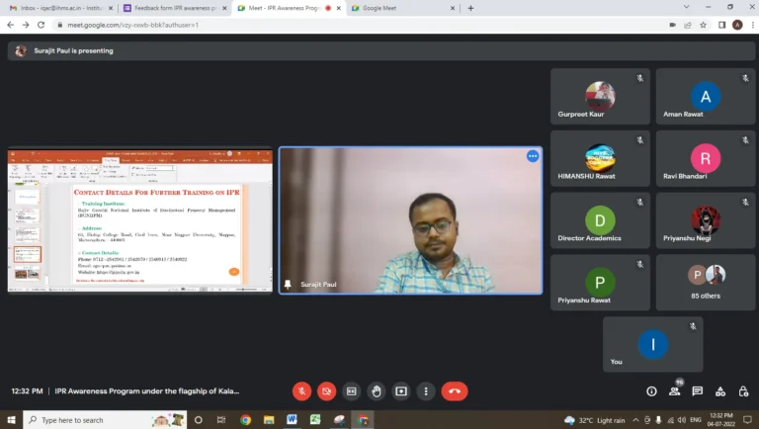The height and width of the screenshot is (429, 759).
Task: Select Priyanshu Negi's participant tile
Action: point(706,220)
